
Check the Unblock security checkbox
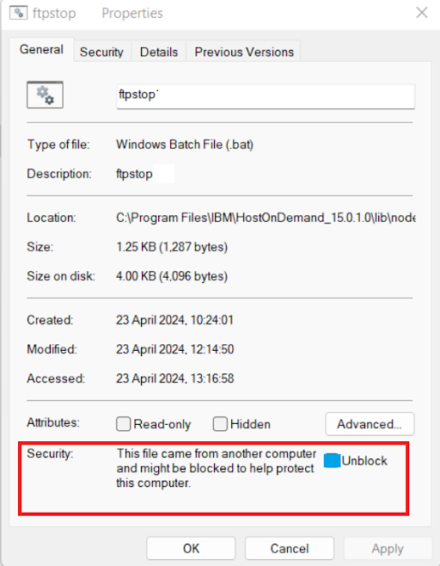click(332, 461)
